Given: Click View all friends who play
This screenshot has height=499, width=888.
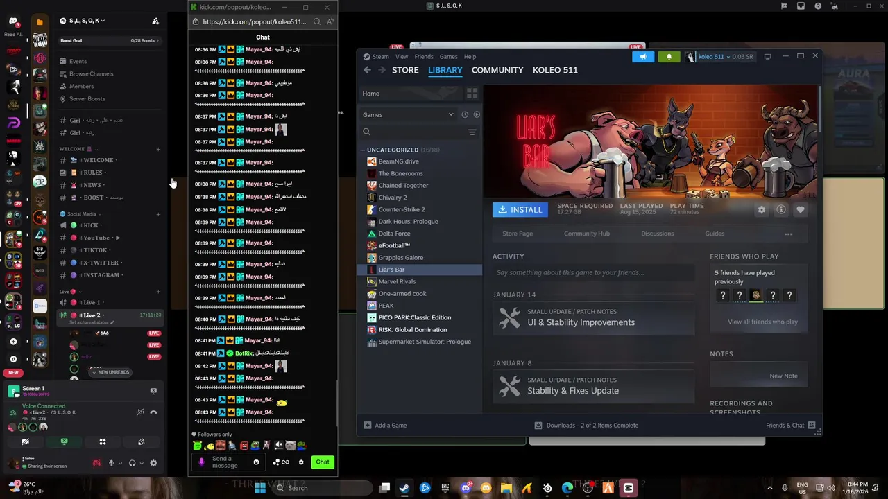Looking at the screenshot, I should [762, 322].
